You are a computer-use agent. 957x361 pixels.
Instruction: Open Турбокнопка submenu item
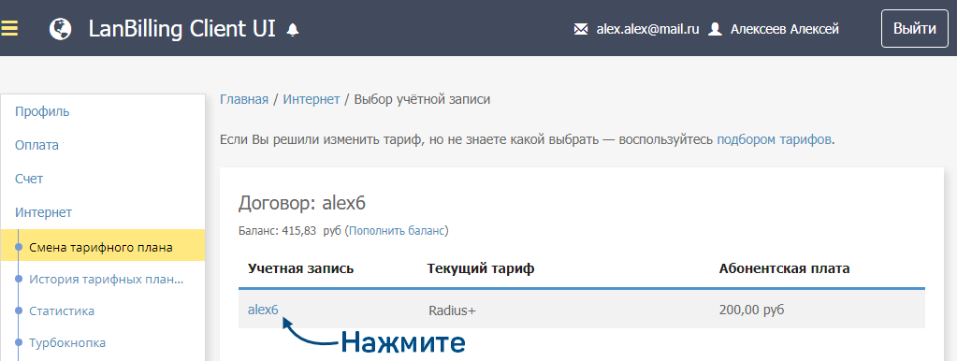[x=67, y=342]
